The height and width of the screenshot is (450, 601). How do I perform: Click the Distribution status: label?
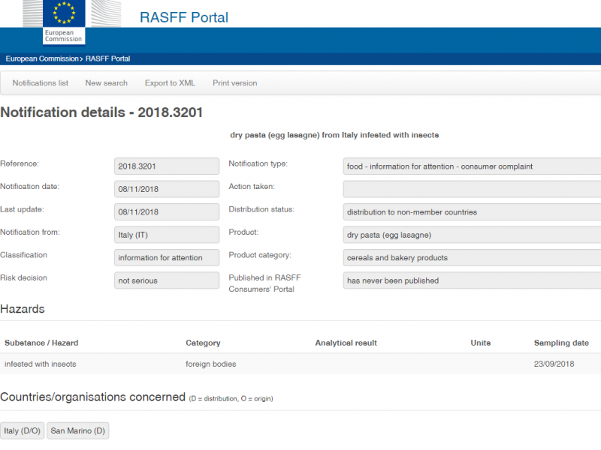click(x=261, y=209)
